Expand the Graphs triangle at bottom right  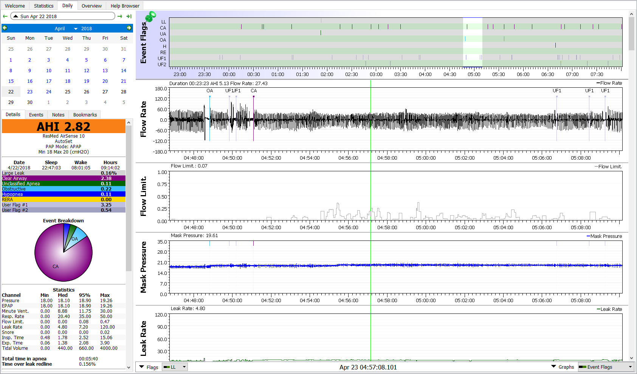tap(553, 366)
